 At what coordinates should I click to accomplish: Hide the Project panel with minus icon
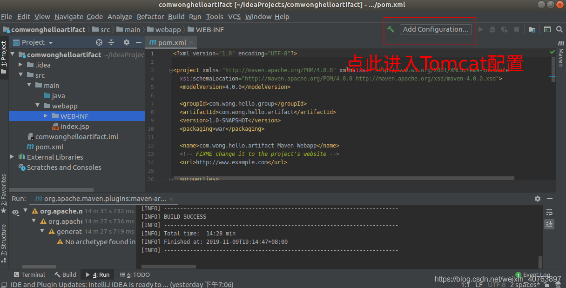click(138, 42)
